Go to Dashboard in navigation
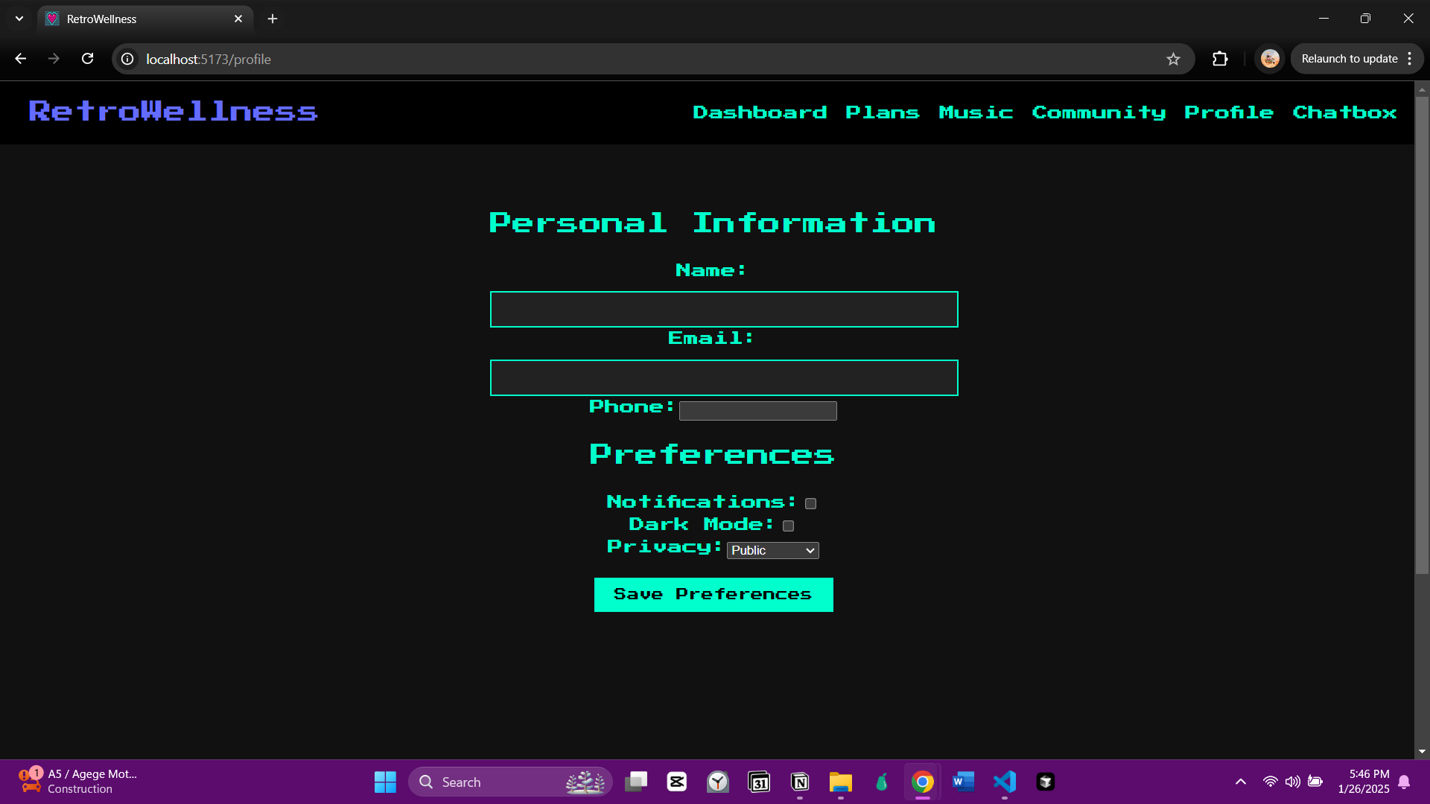The width and height of the screenshot is (1430, 804). [x=759, y=112]
